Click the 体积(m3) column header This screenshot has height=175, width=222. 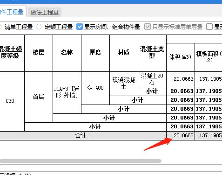coord(181,57)
